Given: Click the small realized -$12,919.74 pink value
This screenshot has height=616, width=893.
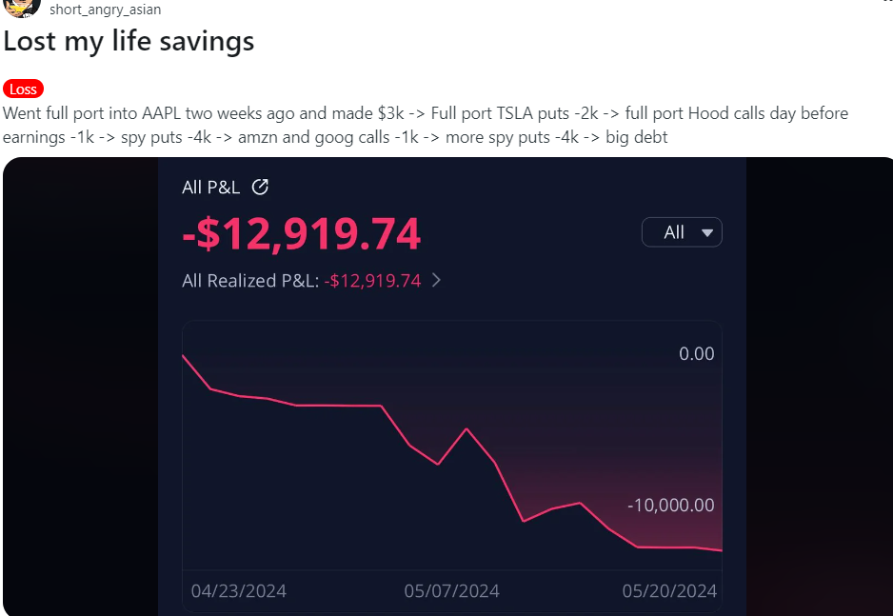Looking at the screenshot, I should point(372,281).
